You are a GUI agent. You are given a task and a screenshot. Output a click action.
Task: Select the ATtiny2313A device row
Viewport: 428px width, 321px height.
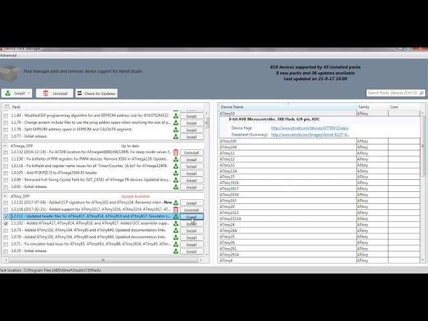(x=320, y=219)
